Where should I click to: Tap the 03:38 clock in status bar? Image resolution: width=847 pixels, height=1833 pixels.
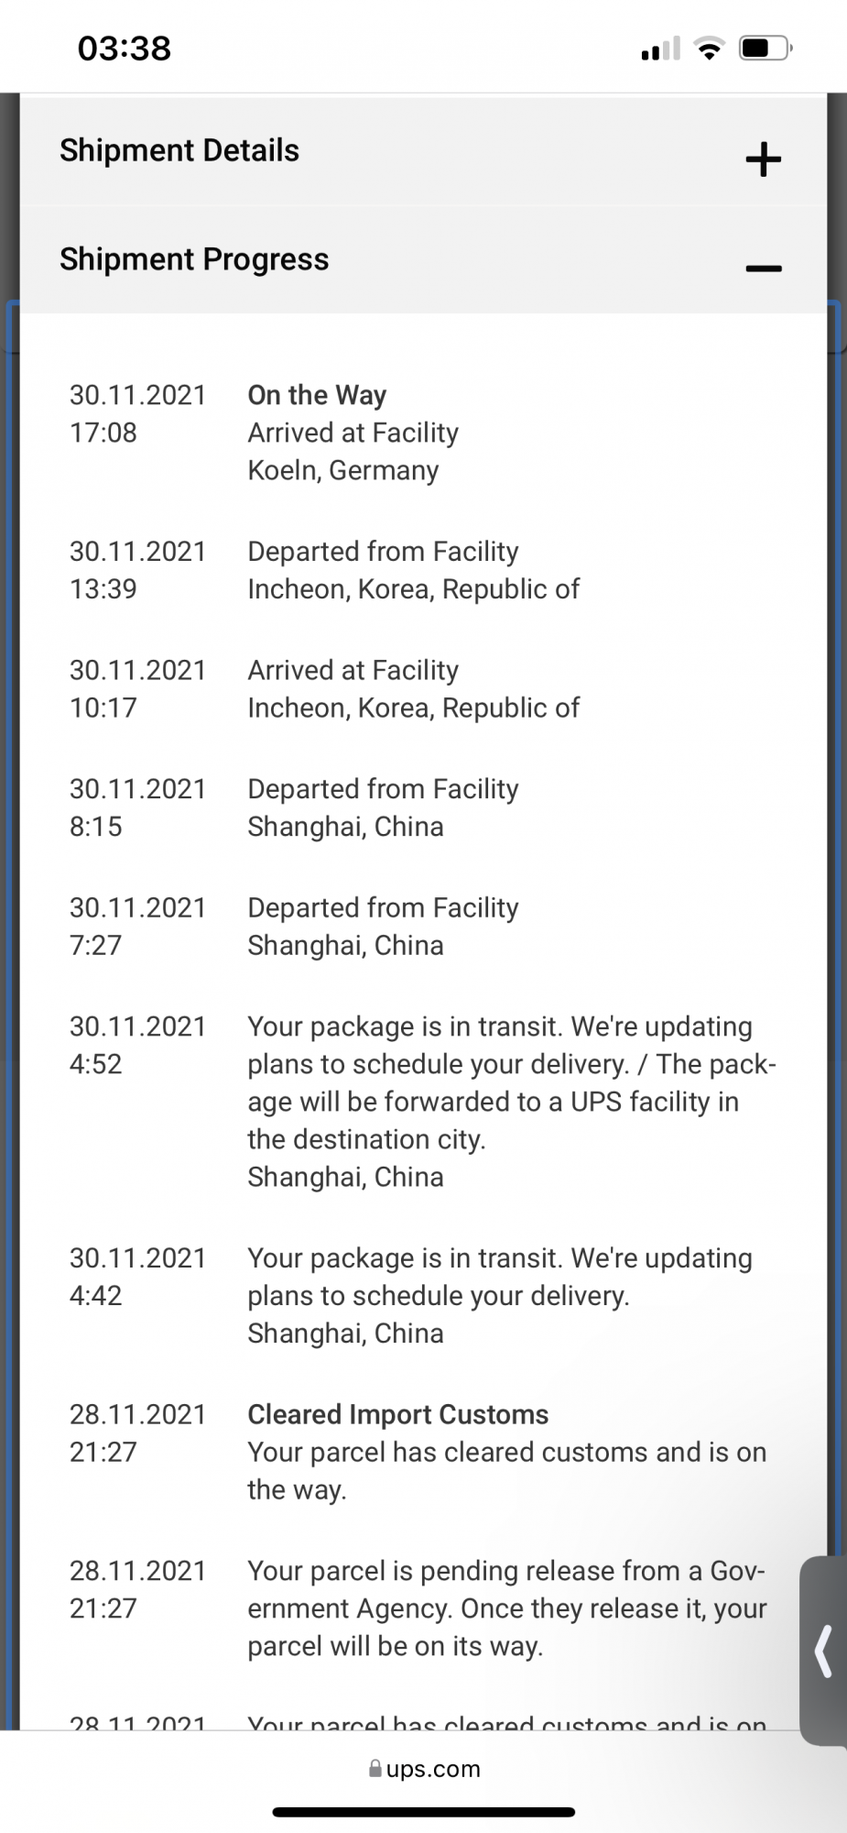[x=125, y=48]
